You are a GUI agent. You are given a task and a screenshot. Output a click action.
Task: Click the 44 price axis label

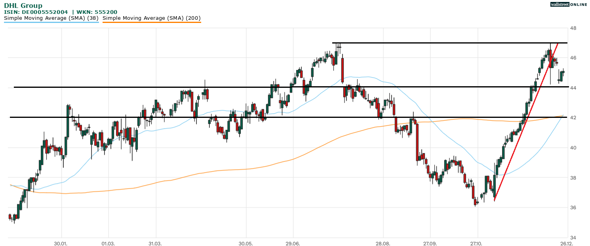point(573,88)
